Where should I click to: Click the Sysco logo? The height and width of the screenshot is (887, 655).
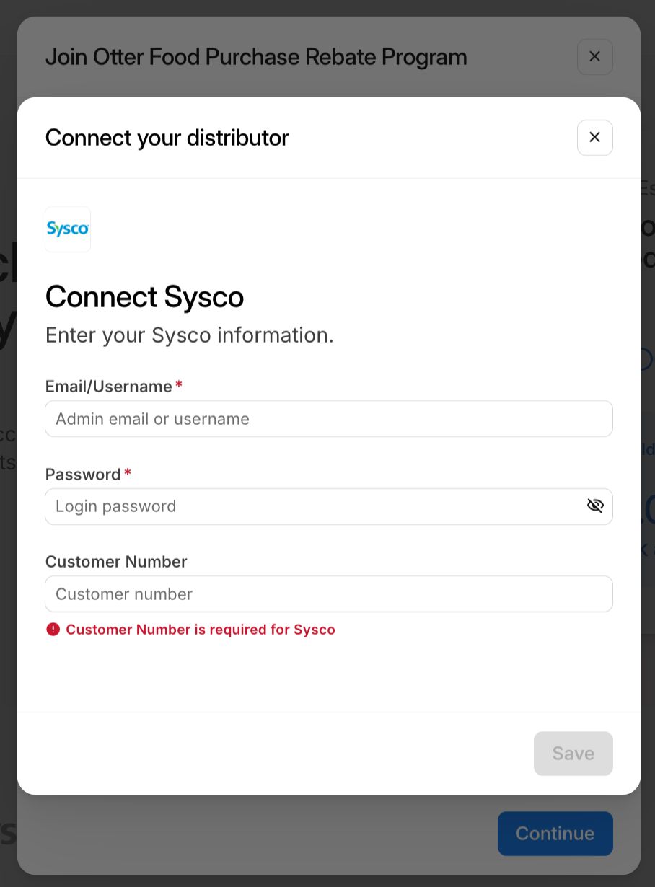click(x=68, y=229)
